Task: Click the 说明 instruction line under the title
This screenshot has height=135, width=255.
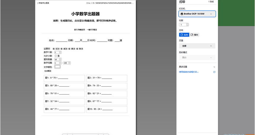Action: point(85,21)
